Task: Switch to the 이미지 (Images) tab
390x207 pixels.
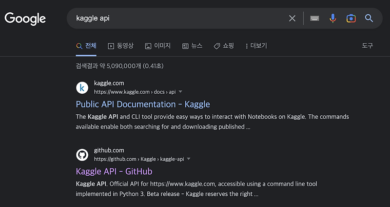Action: [158, 46]
